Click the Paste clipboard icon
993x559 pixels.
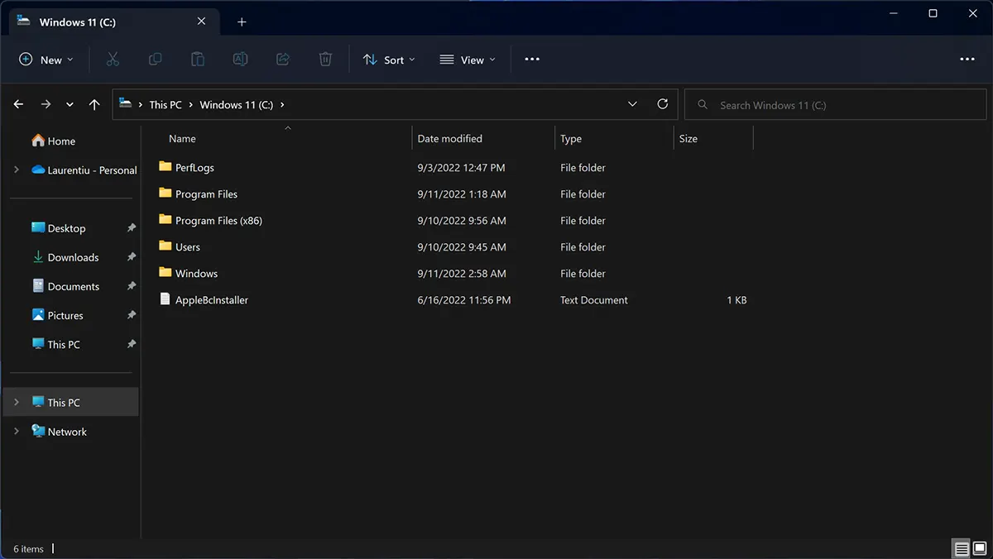[x=198, y=60]
